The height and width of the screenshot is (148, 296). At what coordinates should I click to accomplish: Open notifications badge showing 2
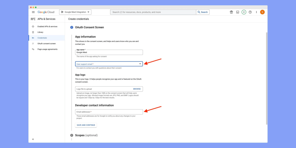244,12
